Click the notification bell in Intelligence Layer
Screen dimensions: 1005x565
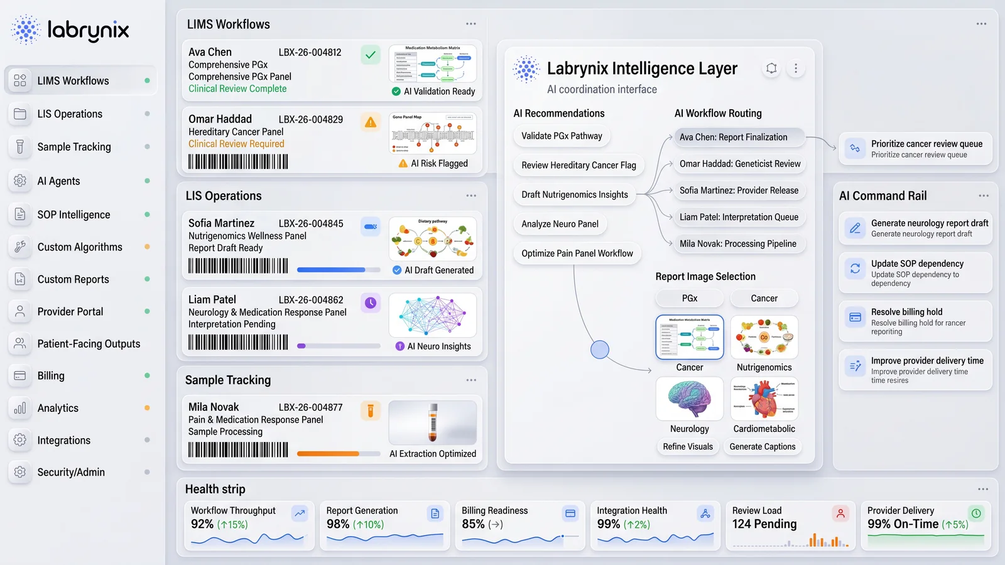[x=771, y=68]
